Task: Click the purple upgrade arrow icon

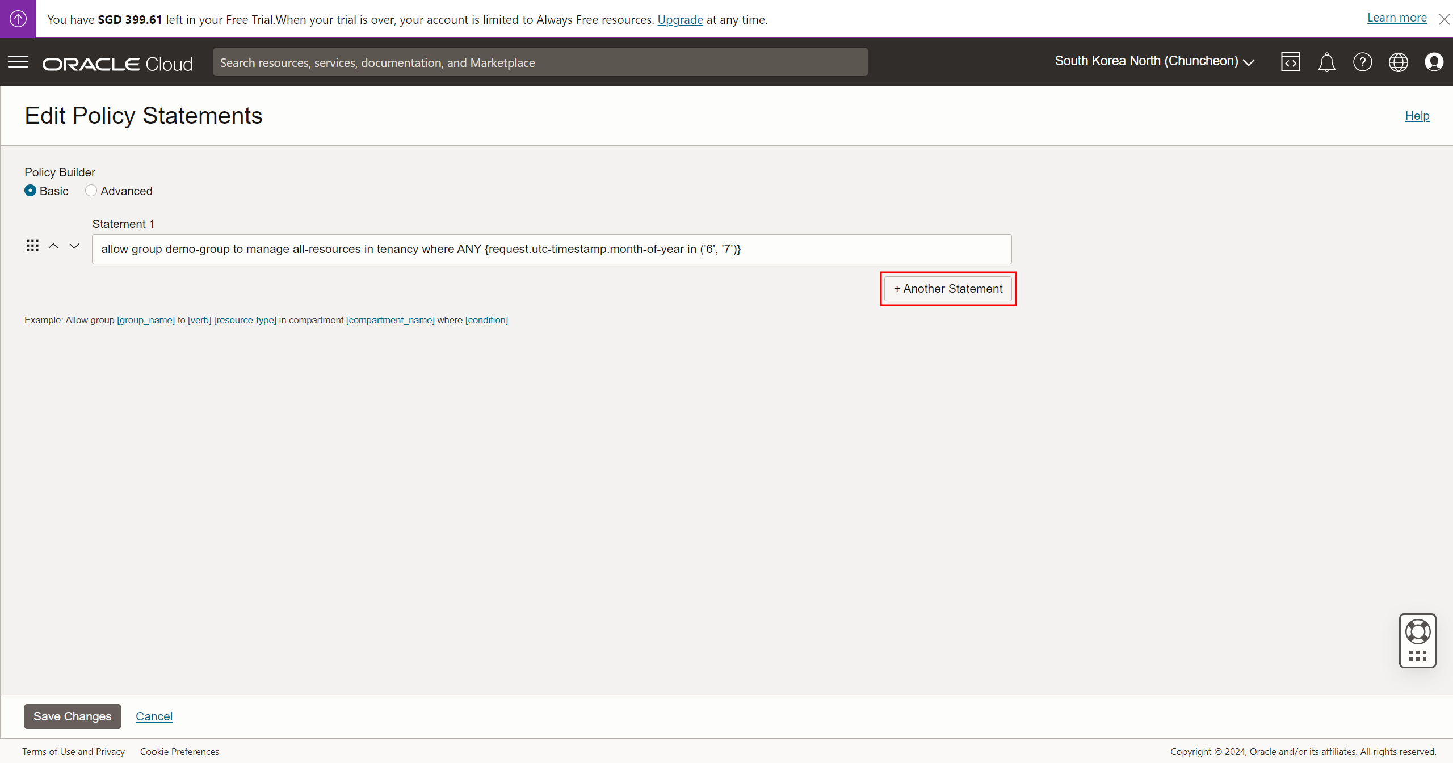Action: [18, 19]
